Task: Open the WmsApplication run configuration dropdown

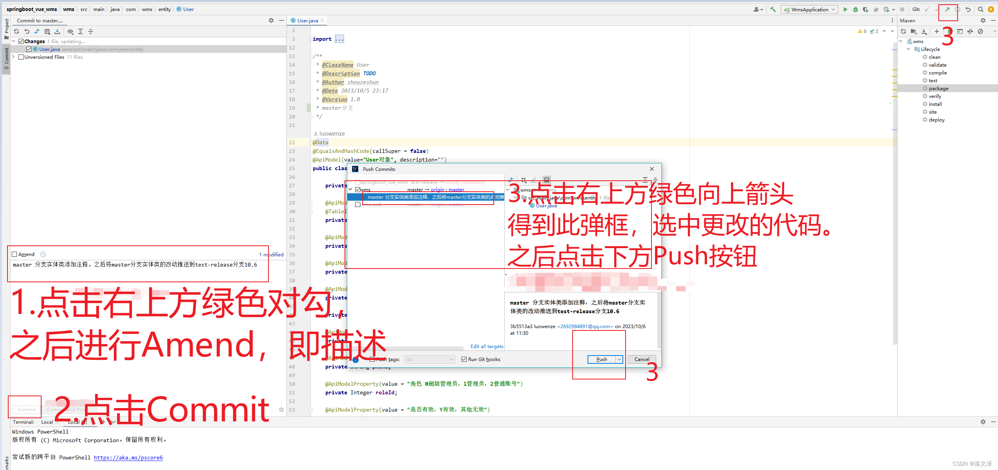Action: [x=809, y=9]
